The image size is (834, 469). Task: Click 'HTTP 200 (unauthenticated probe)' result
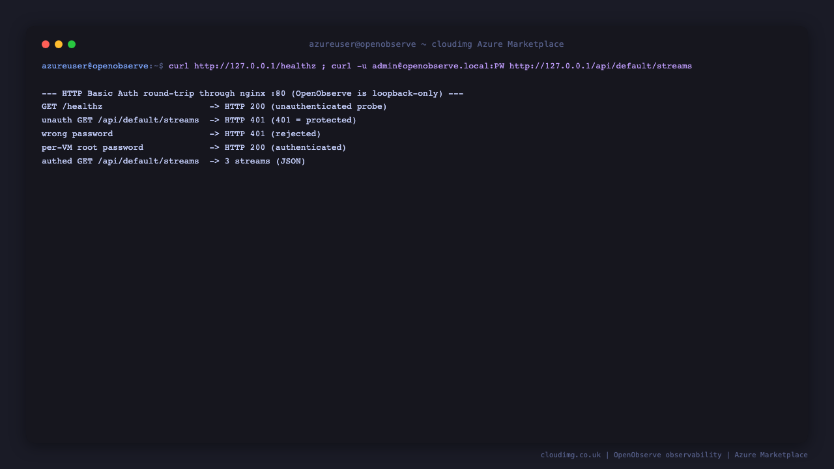[x=306, y=107]
